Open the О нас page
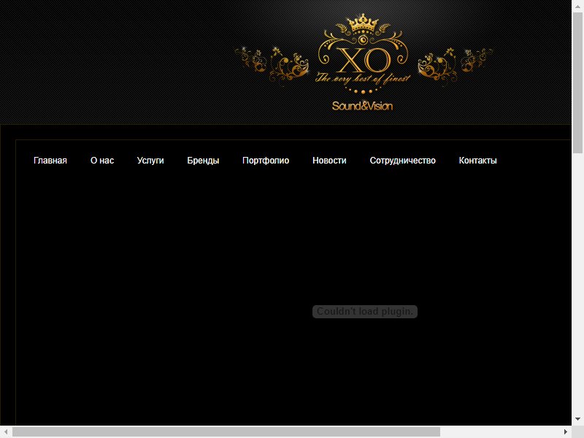The height and width of the screenshot is (438, 584). click(x=102, y=161)
